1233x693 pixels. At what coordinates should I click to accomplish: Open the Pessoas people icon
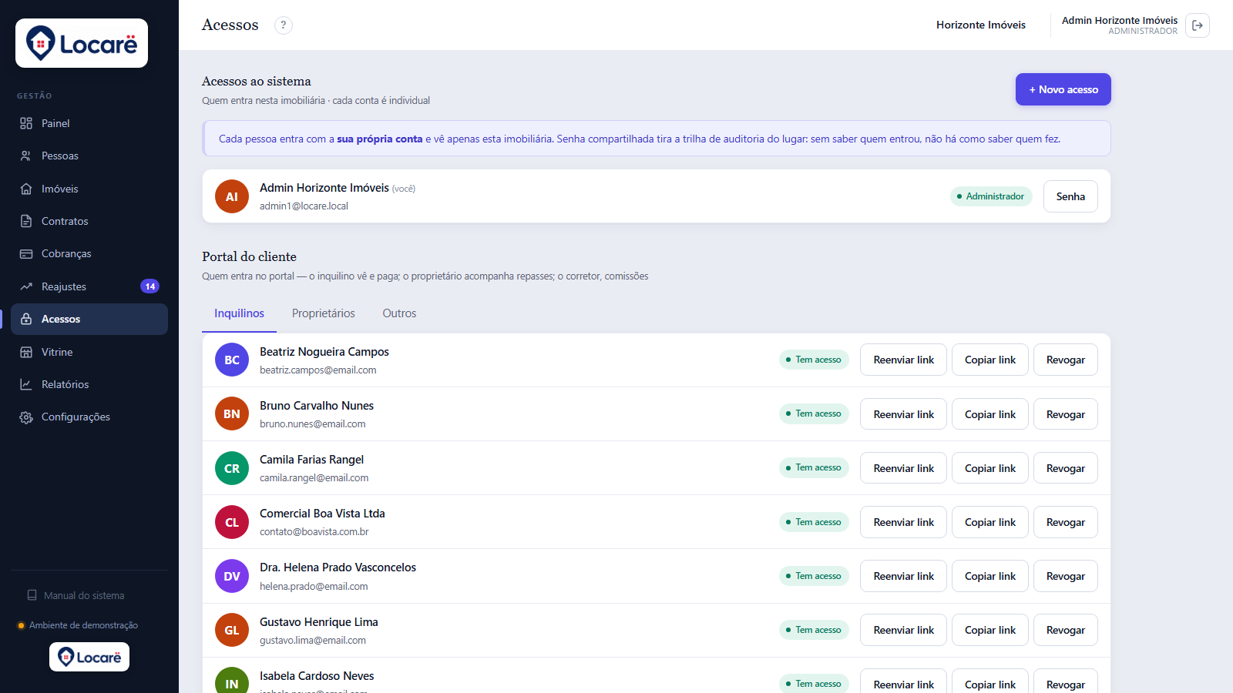point(26,156)
